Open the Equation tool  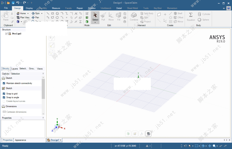point(191,16)
